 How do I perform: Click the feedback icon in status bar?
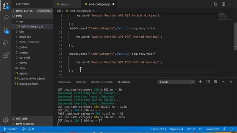(225, 129)
